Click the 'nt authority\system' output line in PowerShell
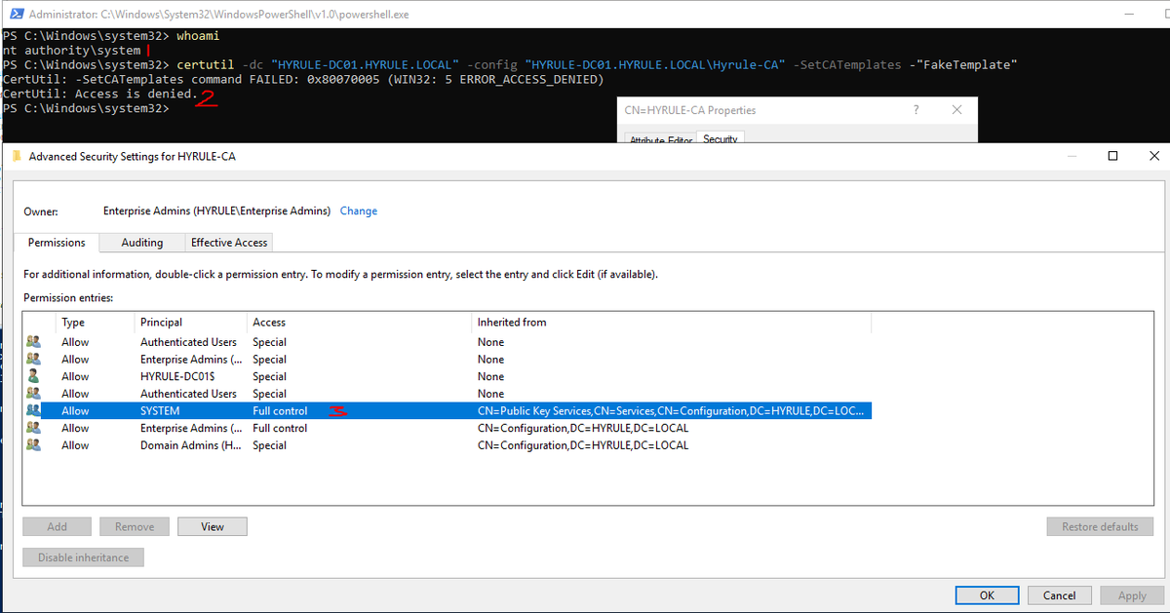This screenshot has width=1170, height=613. [x=72, y=50]
